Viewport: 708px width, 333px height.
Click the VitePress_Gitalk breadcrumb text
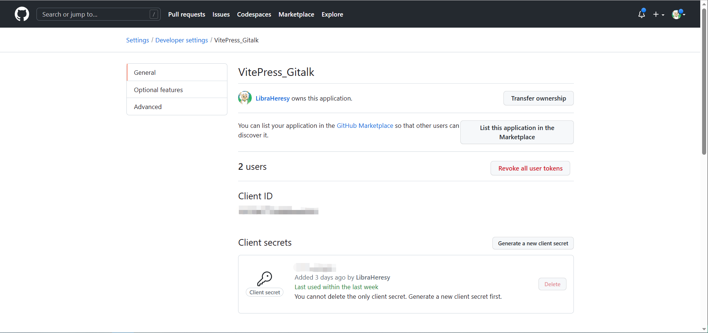236,40
